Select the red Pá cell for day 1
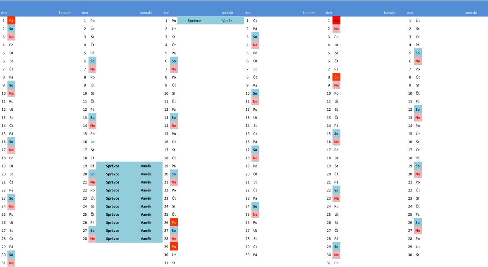Image resolution: width=488 pixels, height=267 pixels. pos(11,21)
